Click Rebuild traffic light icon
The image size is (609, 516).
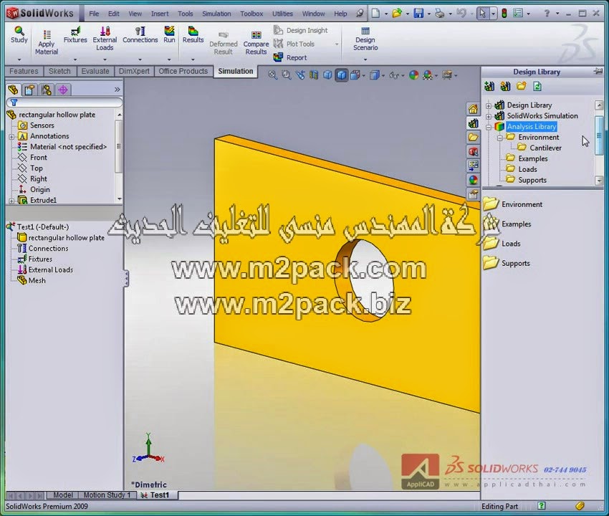coord(504,13)
